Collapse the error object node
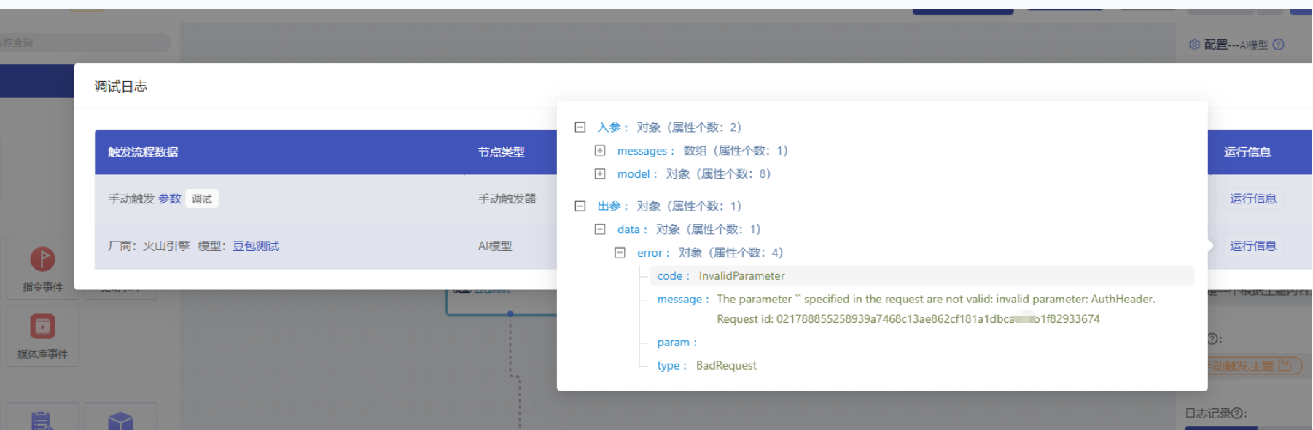 pyautogui.click(x=620, y=253)
